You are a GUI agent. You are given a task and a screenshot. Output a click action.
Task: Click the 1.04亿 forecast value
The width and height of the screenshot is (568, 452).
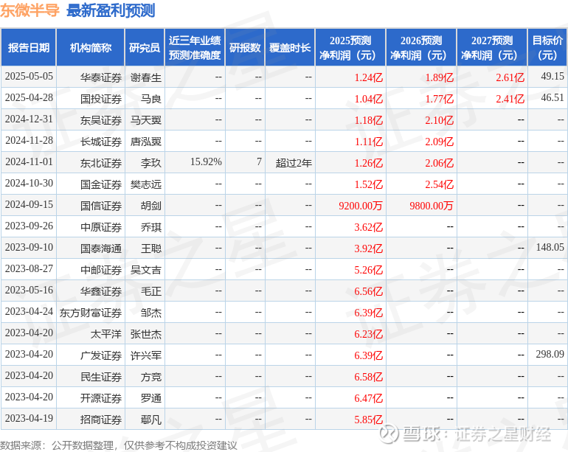368,99
